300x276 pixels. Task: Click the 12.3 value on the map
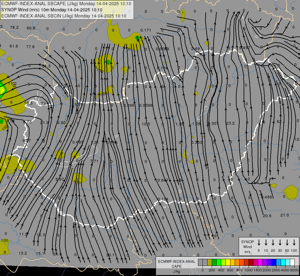[x=41, y=235]
